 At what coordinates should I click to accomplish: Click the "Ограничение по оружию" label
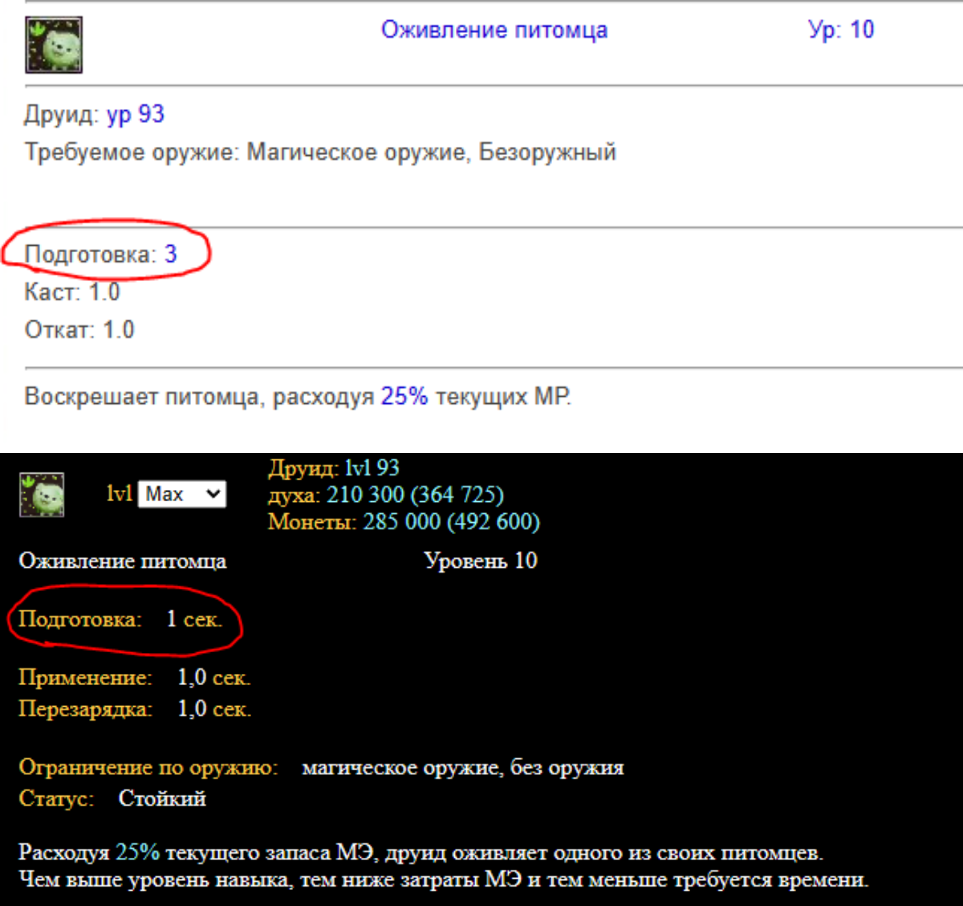(x=148, y=768)
